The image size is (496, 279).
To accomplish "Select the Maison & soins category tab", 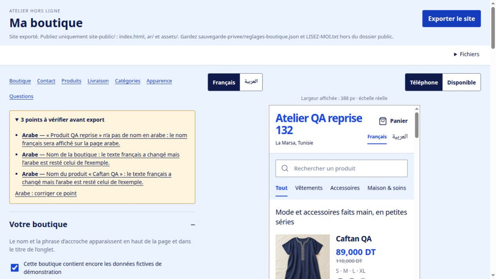I will point(387,188).
